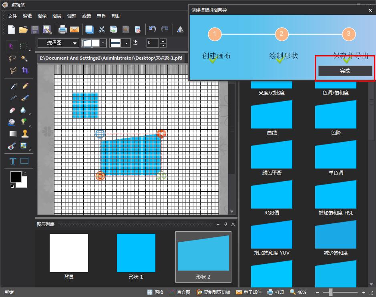Select the Gradient tool

[13, 134]
